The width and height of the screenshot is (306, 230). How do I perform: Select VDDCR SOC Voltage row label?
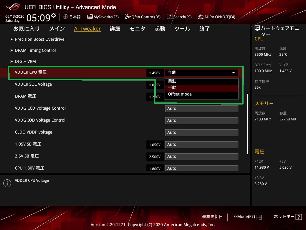[33, 84]
